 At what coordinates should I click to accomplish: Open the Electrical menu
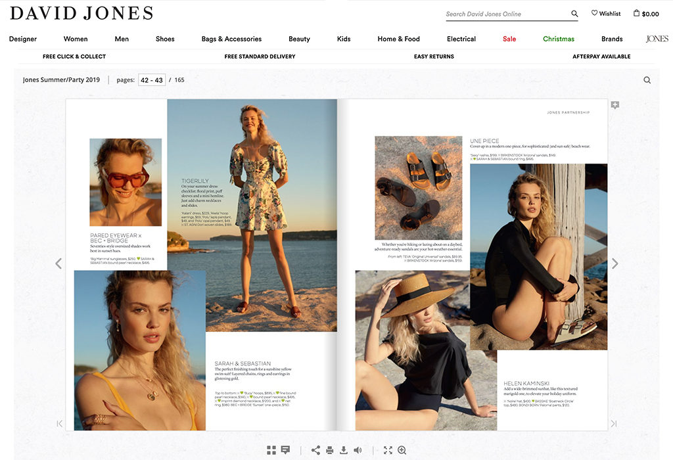tap(461, 39)
